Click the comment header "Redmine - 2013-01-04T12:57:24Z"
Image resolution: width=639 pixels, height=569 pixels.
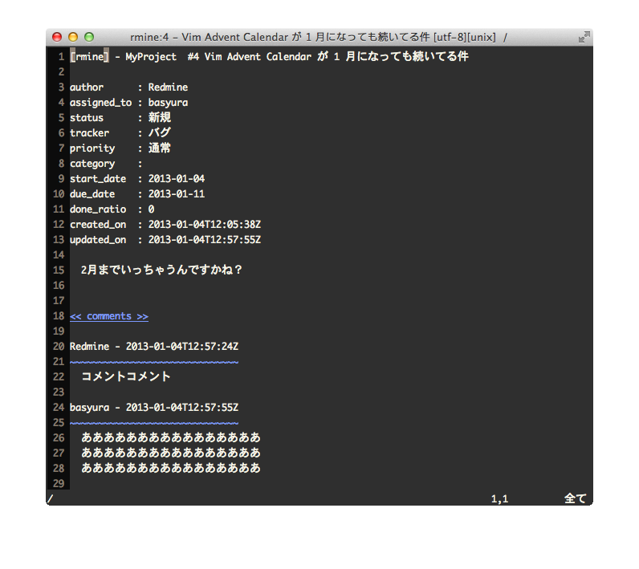pos(154,347)
